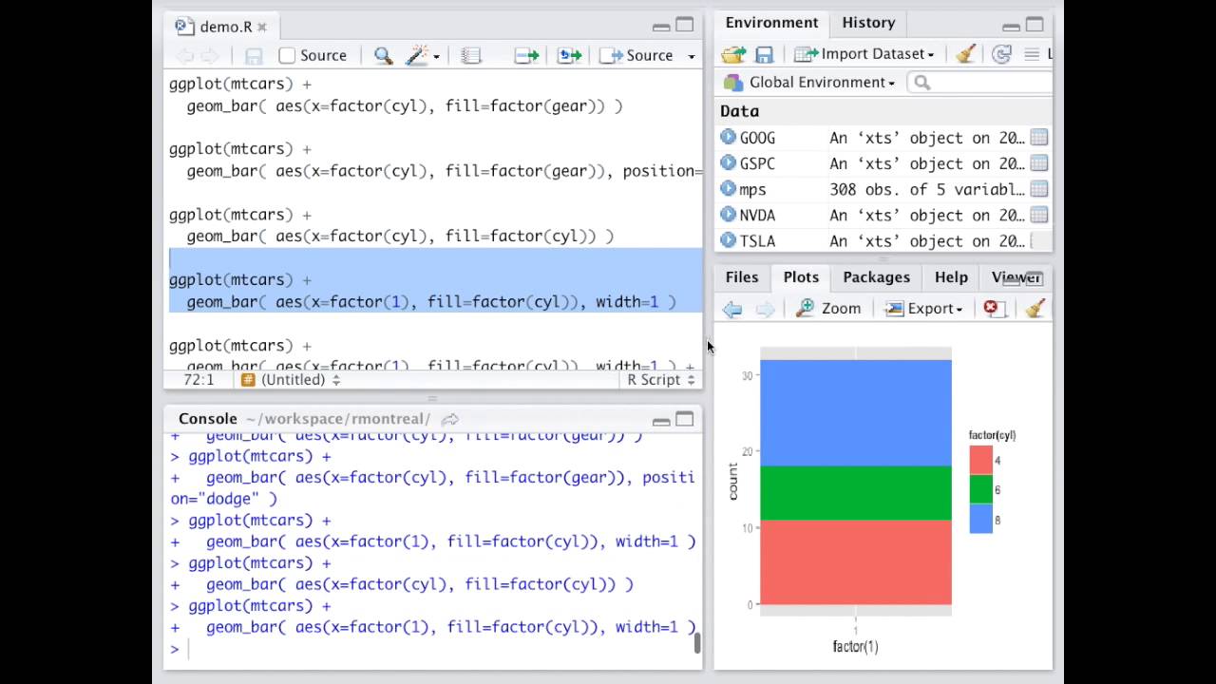Switch to the Packages tab
The width and height of the screenshot is (1216, 684).
pyautogui.click(x=876, y=277)
